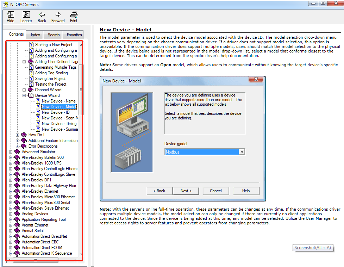This screenshot has width=344, height=267.
Task: Click the contents tree horizontal scrollbar thumb
Action: point(36,260)
